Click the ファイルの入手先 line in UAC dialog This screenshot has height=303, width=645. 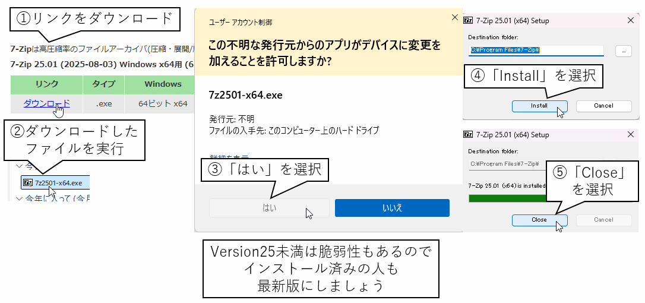click(294, 131)
